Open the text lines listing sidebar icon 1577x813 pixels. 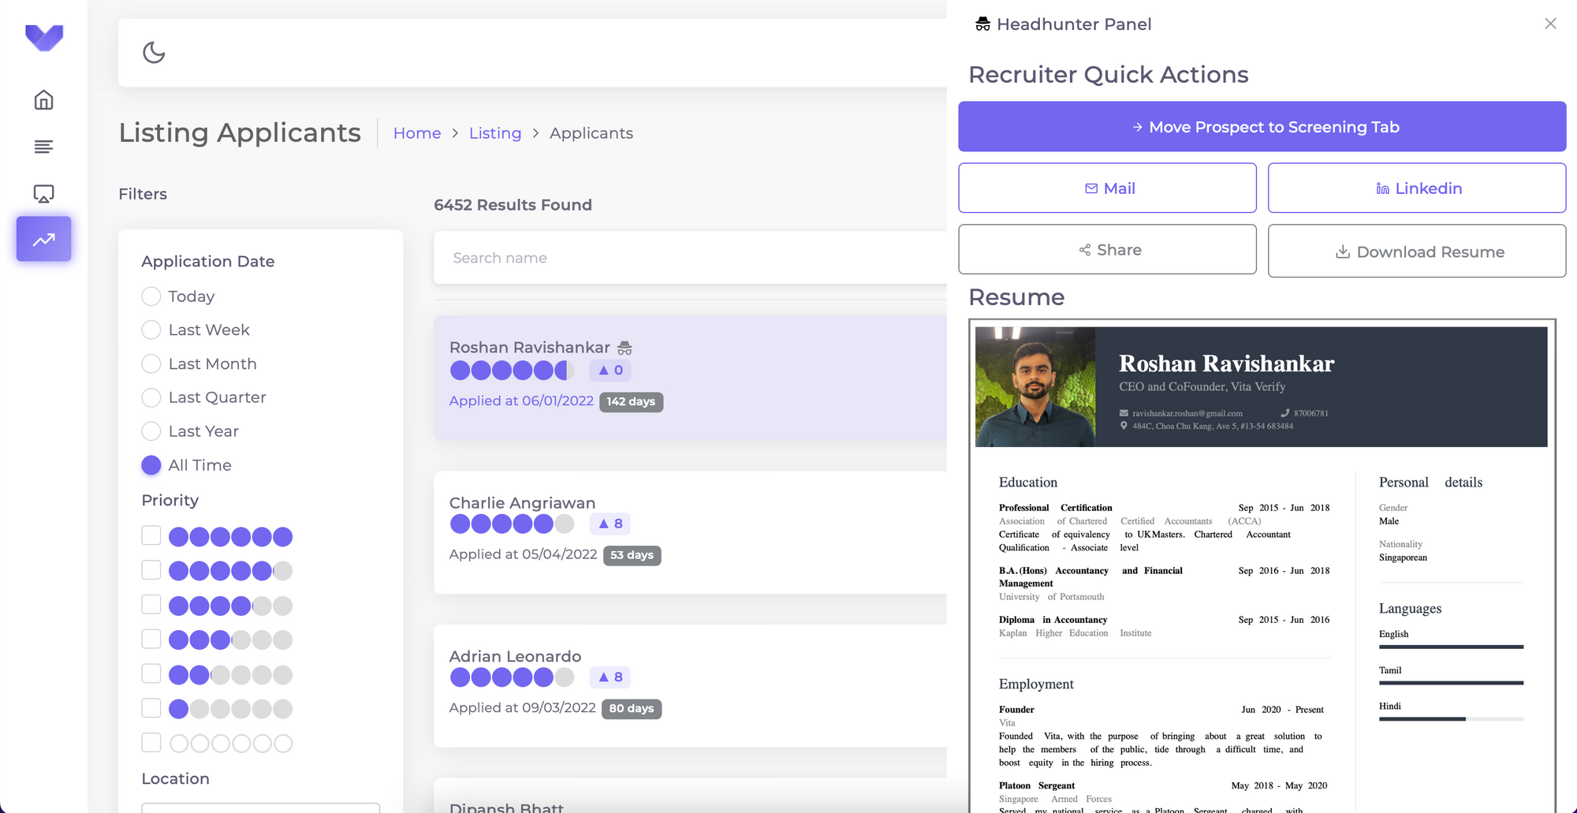[44, 147]
